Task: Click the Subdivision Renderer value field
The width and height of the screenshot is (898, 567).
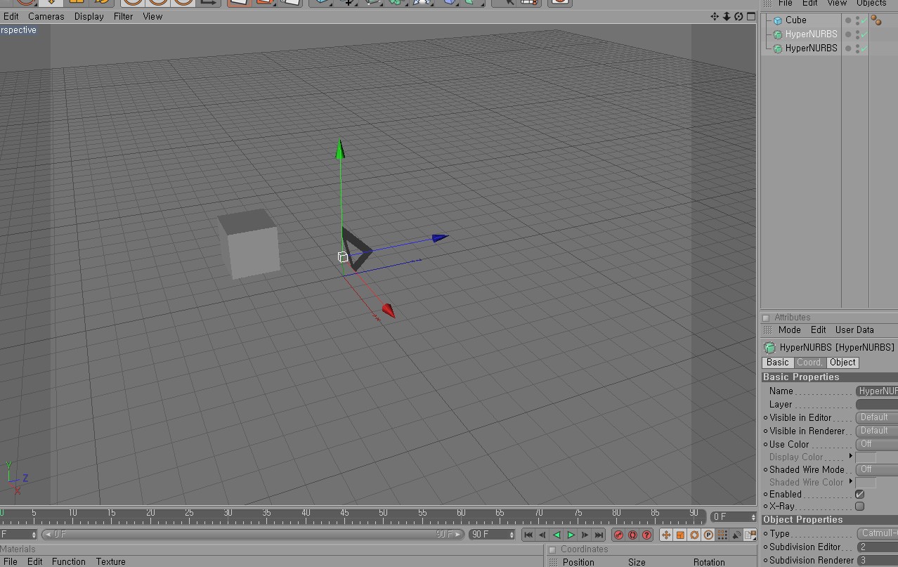Action: (x=876, y=560)
